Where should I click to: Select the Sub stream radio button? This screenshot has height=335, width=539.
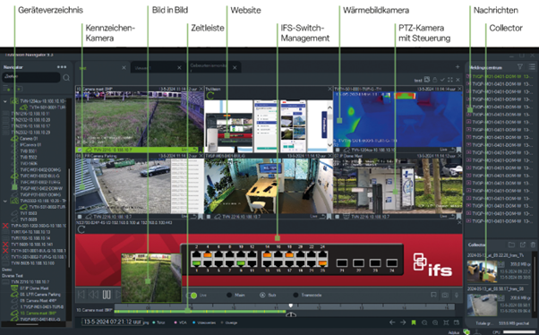(262, 295)
